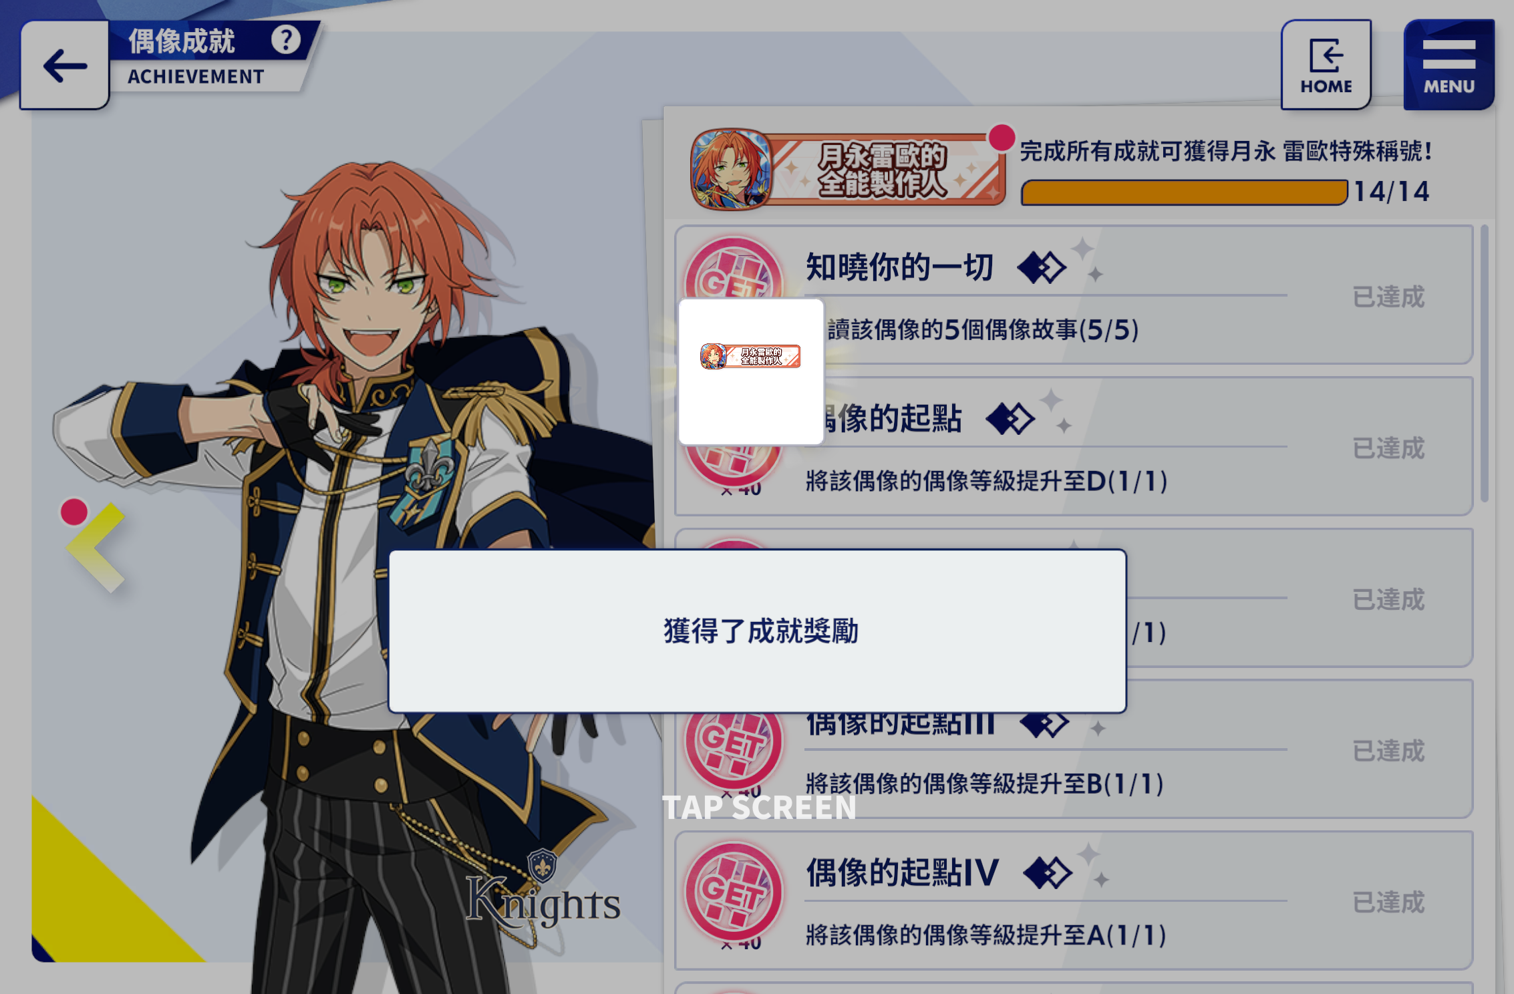
Task: Tap the 月永雷歐的全能製作人 title badge
Action: coord(847,170)
